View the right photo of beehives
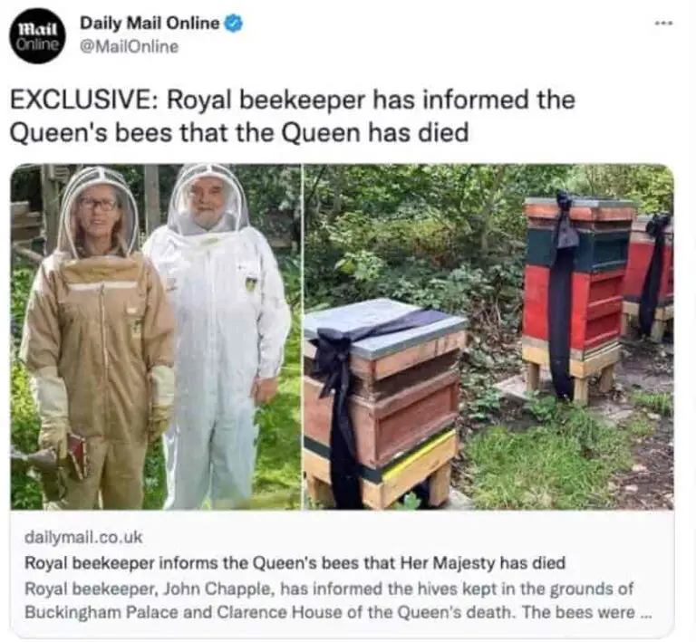696x642 pixels. click(x=488, y=337)
